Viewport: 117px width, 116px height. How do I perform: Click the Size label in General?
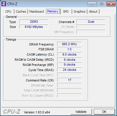click(13, 27)
